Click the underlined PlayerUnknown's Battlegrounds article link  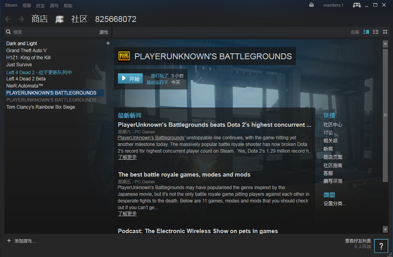click(151, 138)
